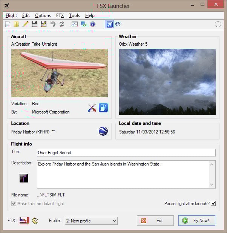Viewport: 227px width, 233px height.
Task: Open the Tools menu
Action: (75, 15)
